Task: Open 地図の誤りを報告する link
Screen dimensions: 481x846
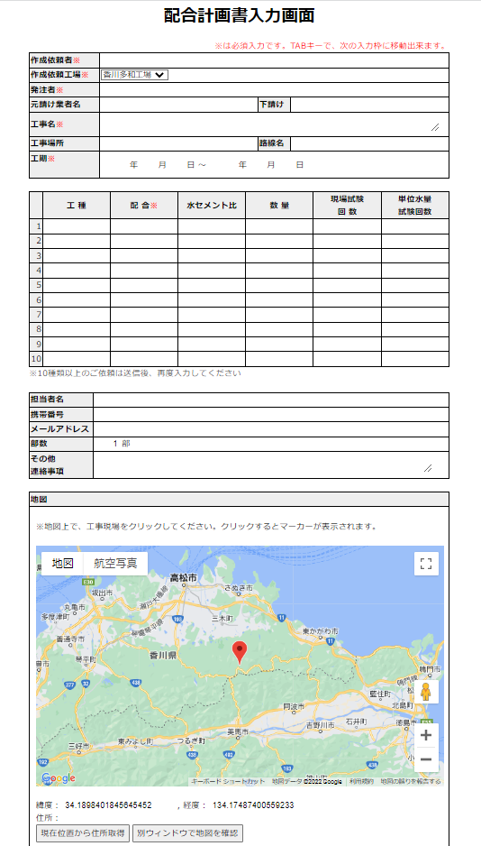Action: point(411,781)
